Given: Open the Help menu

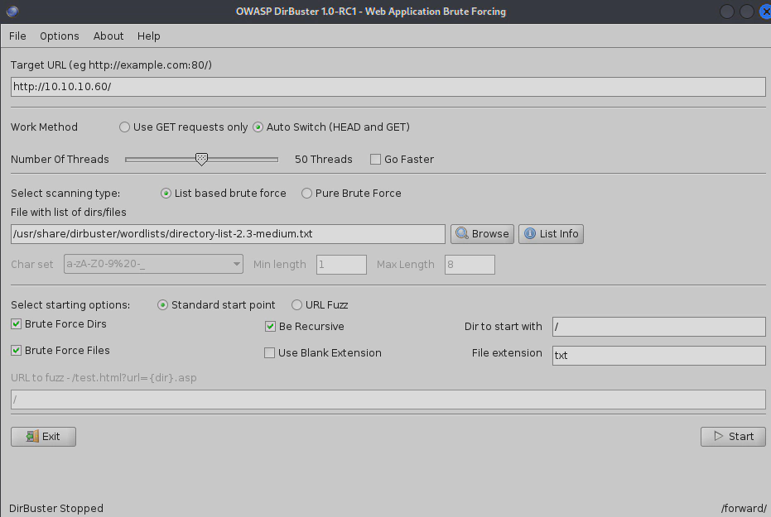Looking at the screenshot, I should pos(149,36).
